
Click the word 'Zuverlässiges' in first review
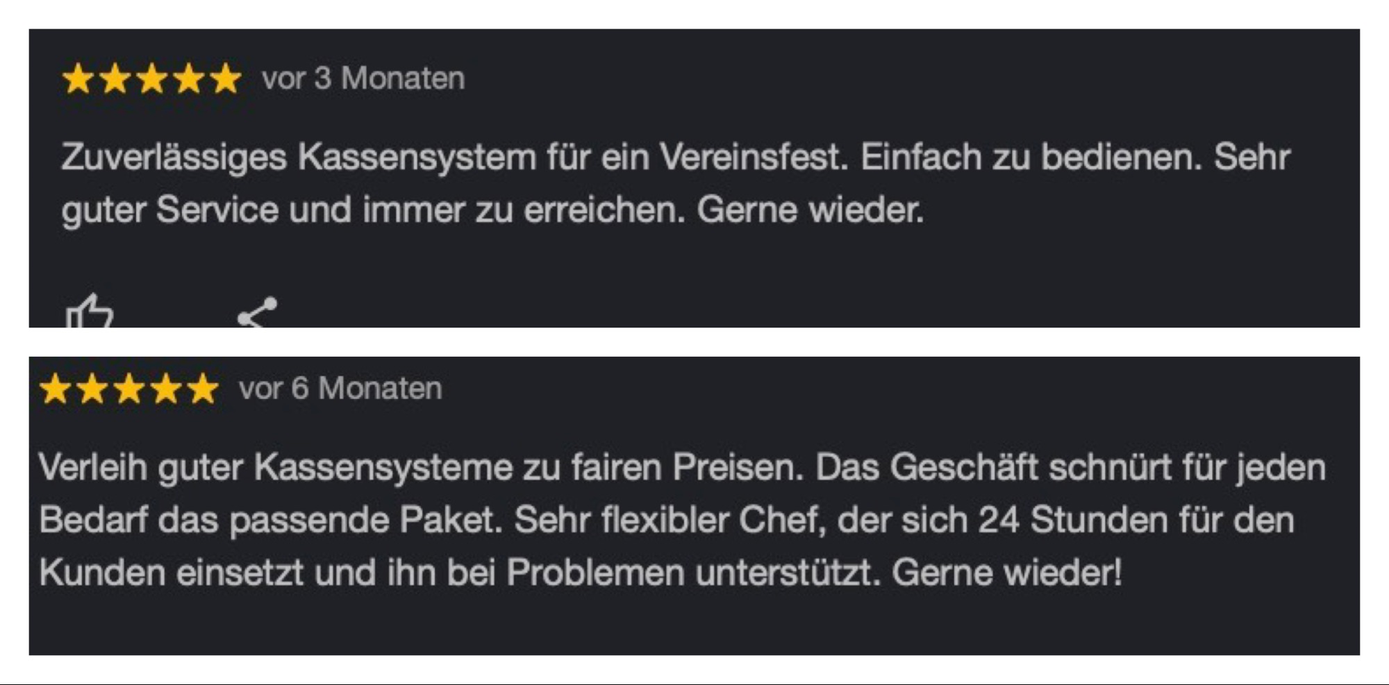(174, 158)
